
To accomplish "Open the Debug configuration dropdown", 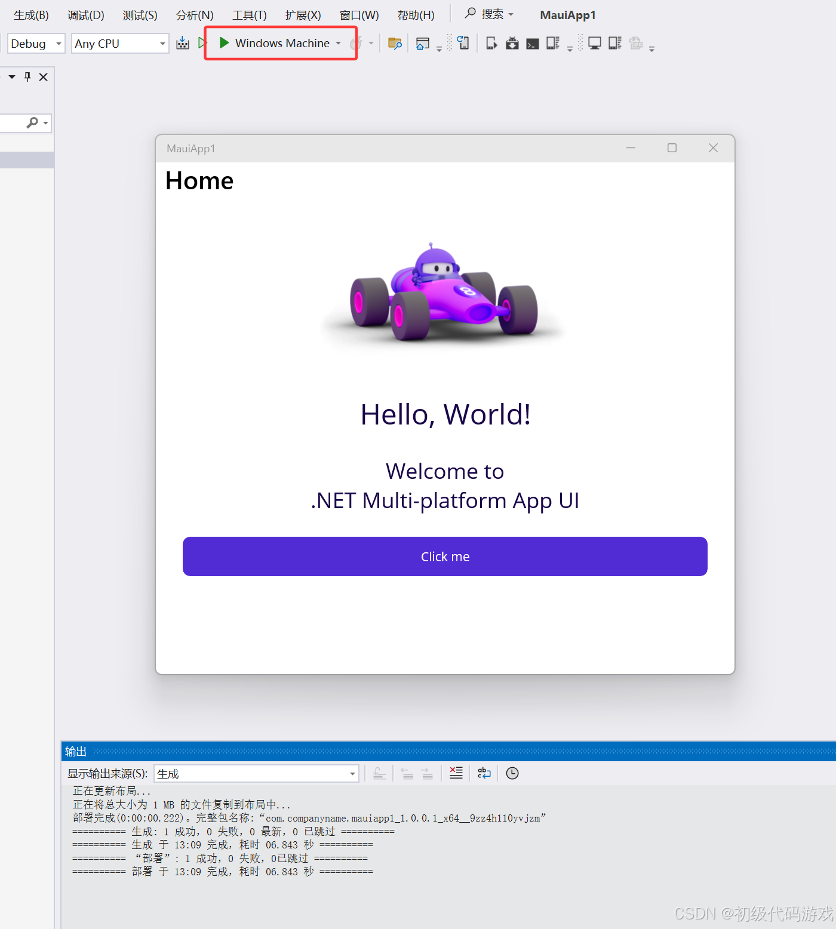I will [36, 44].
